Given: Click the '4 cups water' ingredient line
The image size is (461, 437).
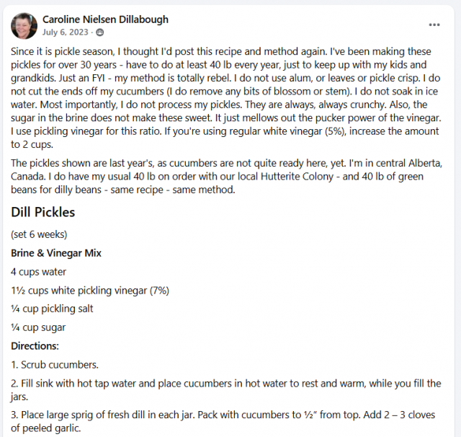Looking at the screenshot, I should [x=38, y=272].
